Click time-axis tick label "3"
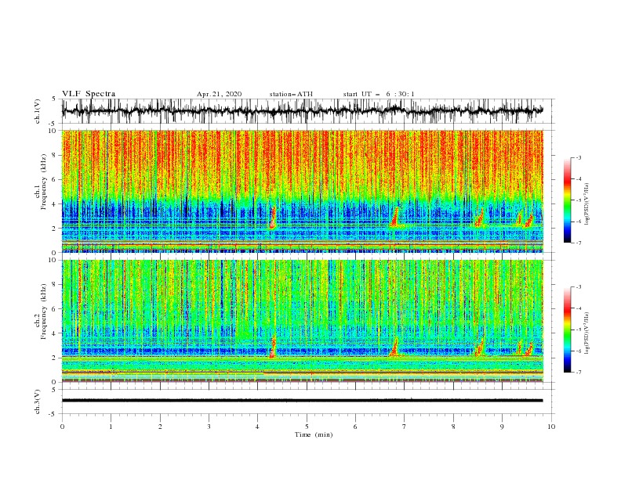Screen dimensions: 621x479 pos(209,427)
